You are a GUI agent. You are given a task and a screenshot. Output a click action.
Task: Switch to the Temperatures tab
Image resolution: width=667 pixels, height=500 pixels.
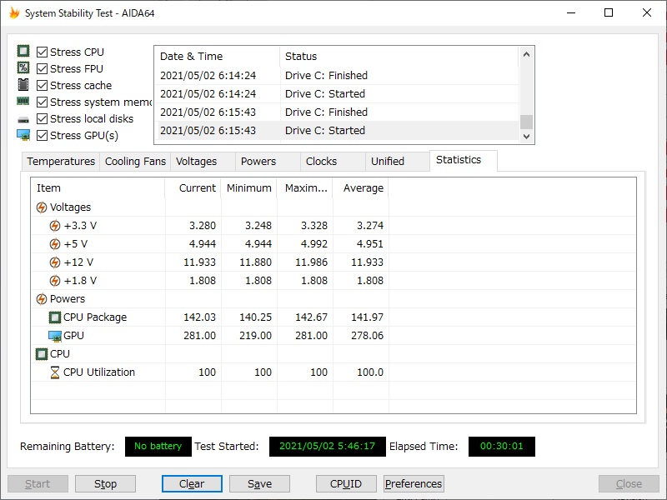click(61, 162)
